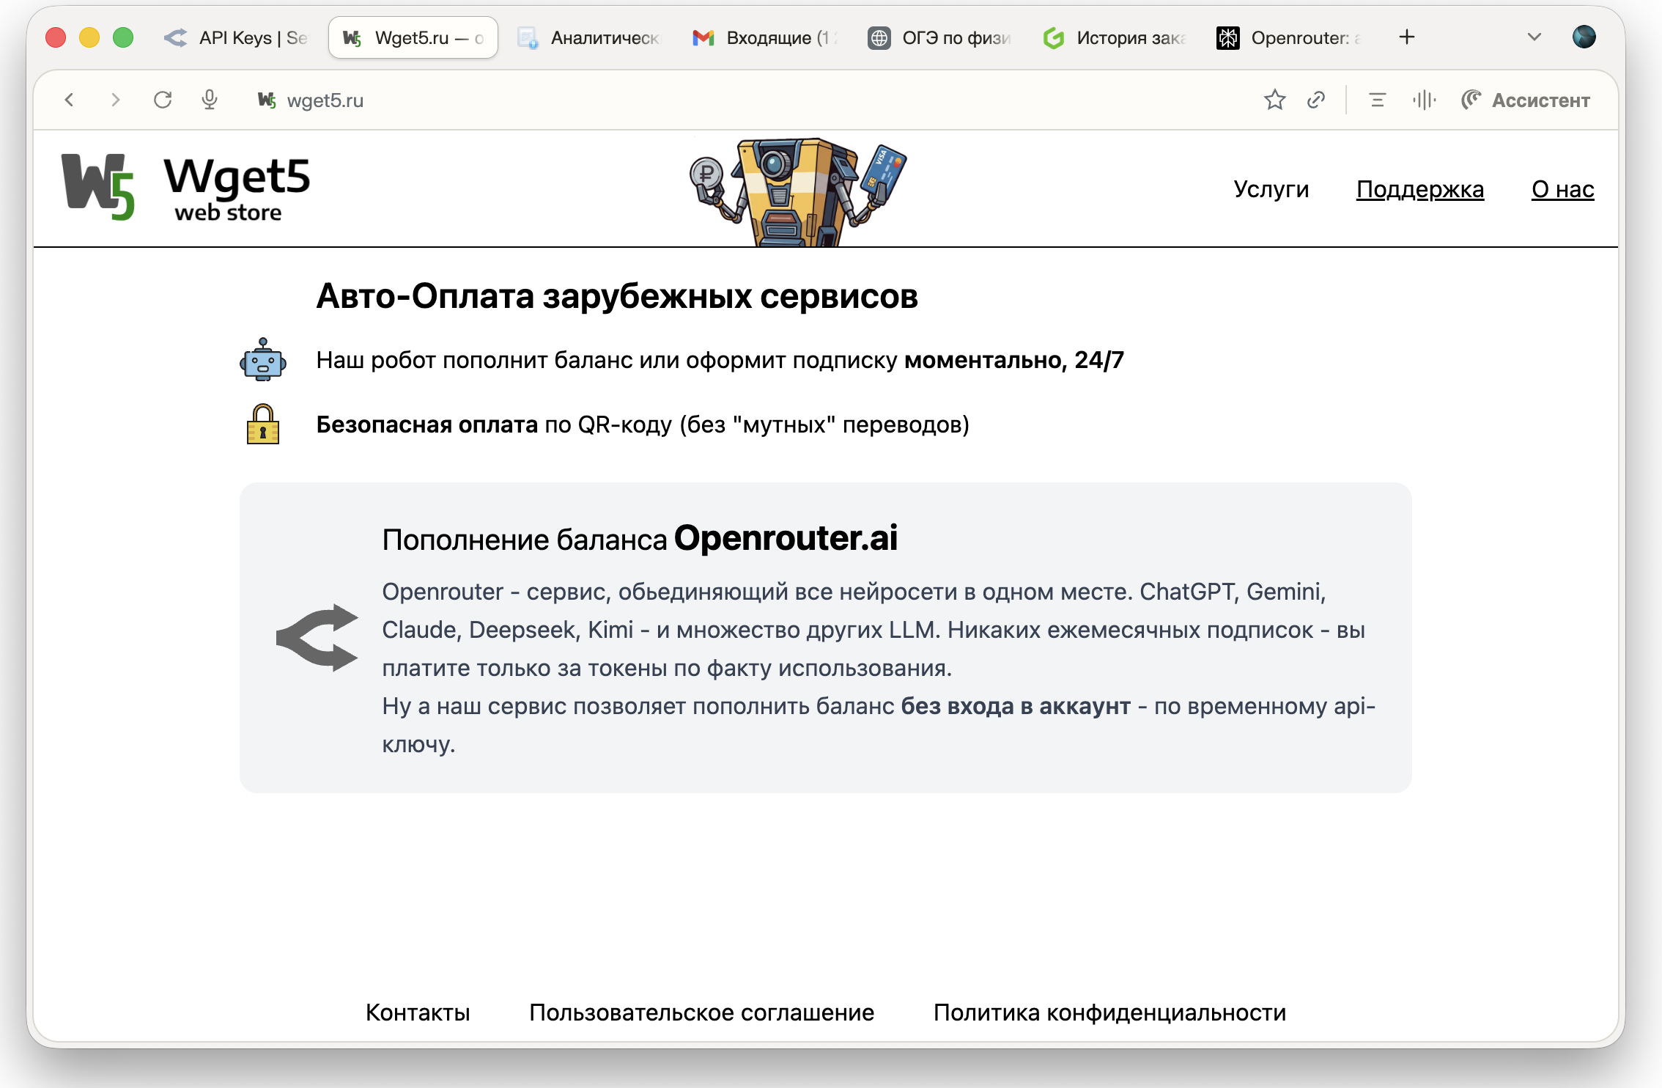
Task: Close the browser window red button
Action: pos(56,37)
